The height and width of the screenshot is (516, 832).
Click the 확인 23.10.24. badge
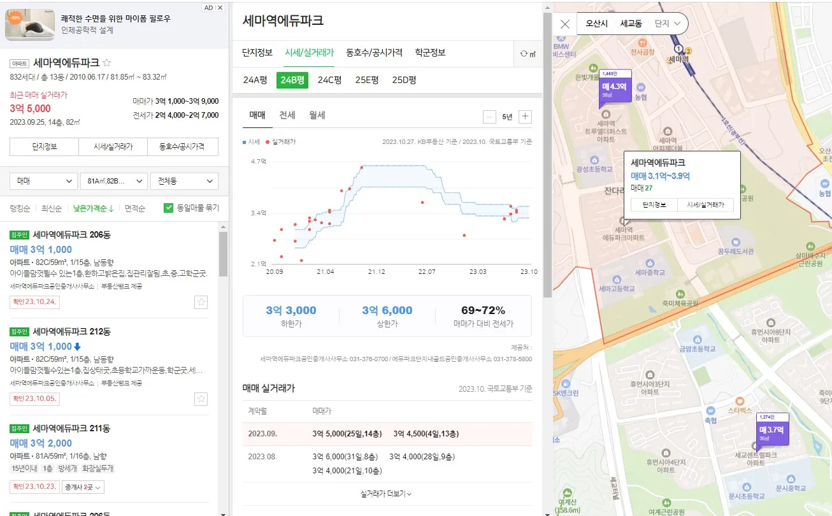click(34, 302)
